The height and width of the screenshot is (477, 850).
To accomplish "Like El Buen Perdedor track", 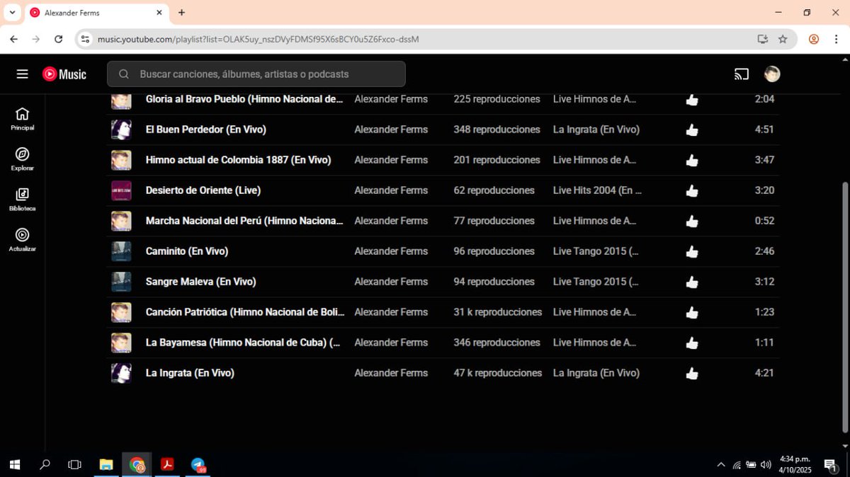I will click(x=692, y=130).
